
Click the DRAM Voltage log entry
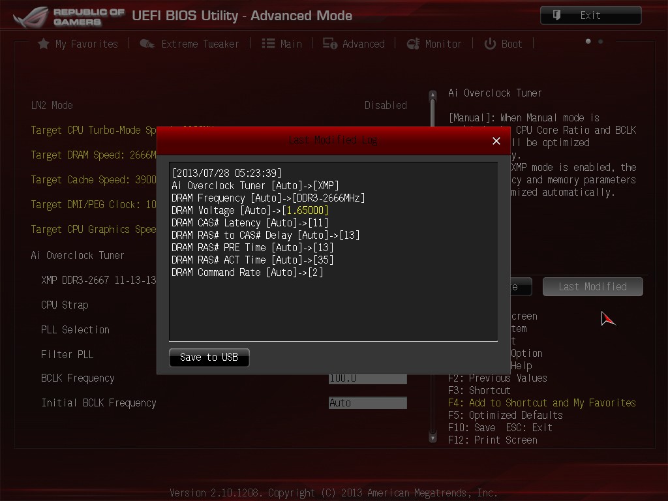250,211
